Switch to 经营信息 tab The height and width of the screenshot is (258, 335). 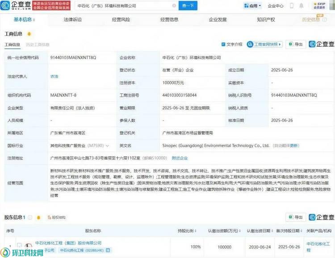pos(169,20)
